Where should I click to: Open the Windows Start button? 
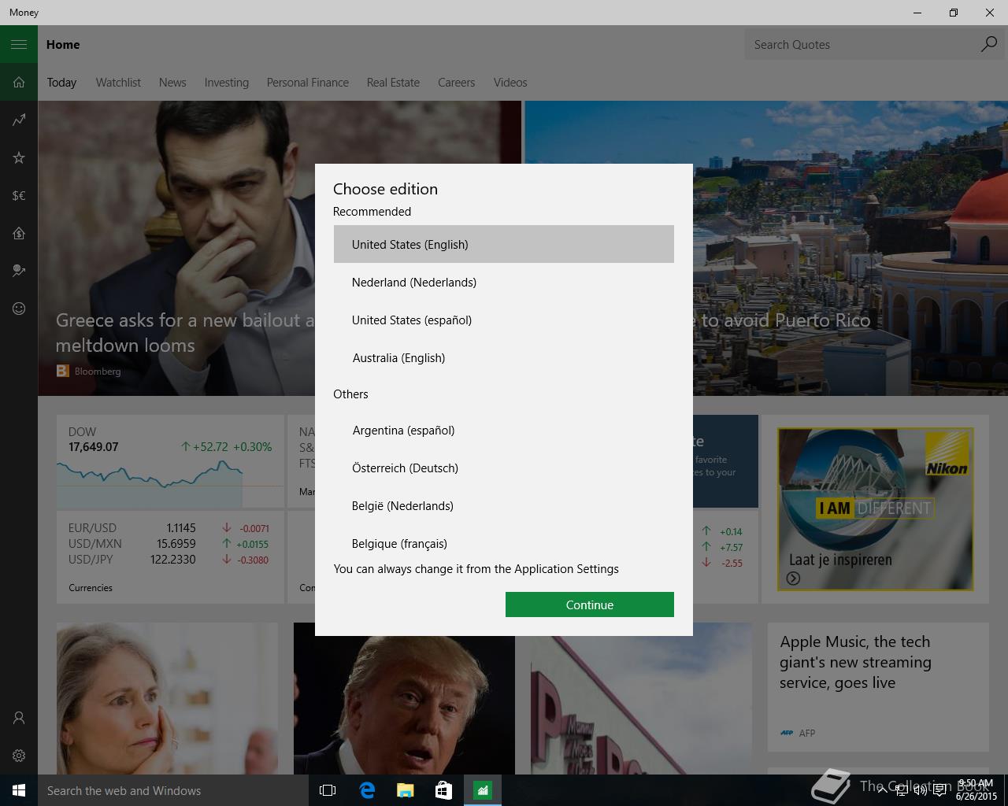[19, 790]
